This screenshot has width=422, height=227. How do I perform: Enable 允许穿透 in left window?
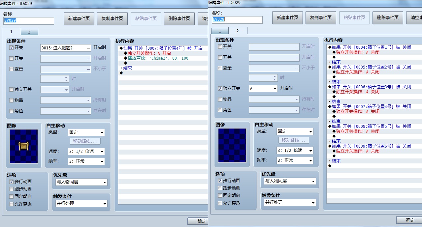point(12,204)
